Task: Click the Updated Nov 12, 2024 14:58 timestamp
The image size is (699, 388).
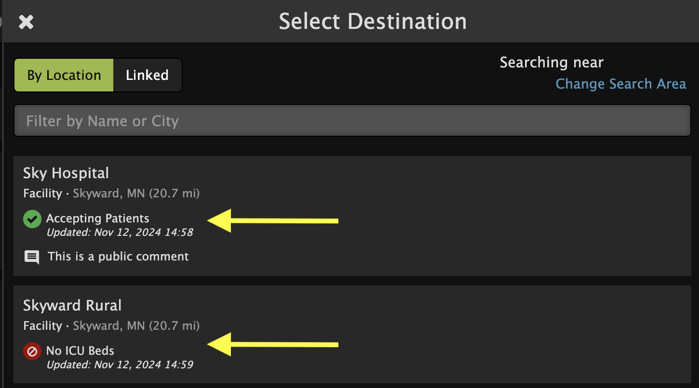Action: coord(120,233)
